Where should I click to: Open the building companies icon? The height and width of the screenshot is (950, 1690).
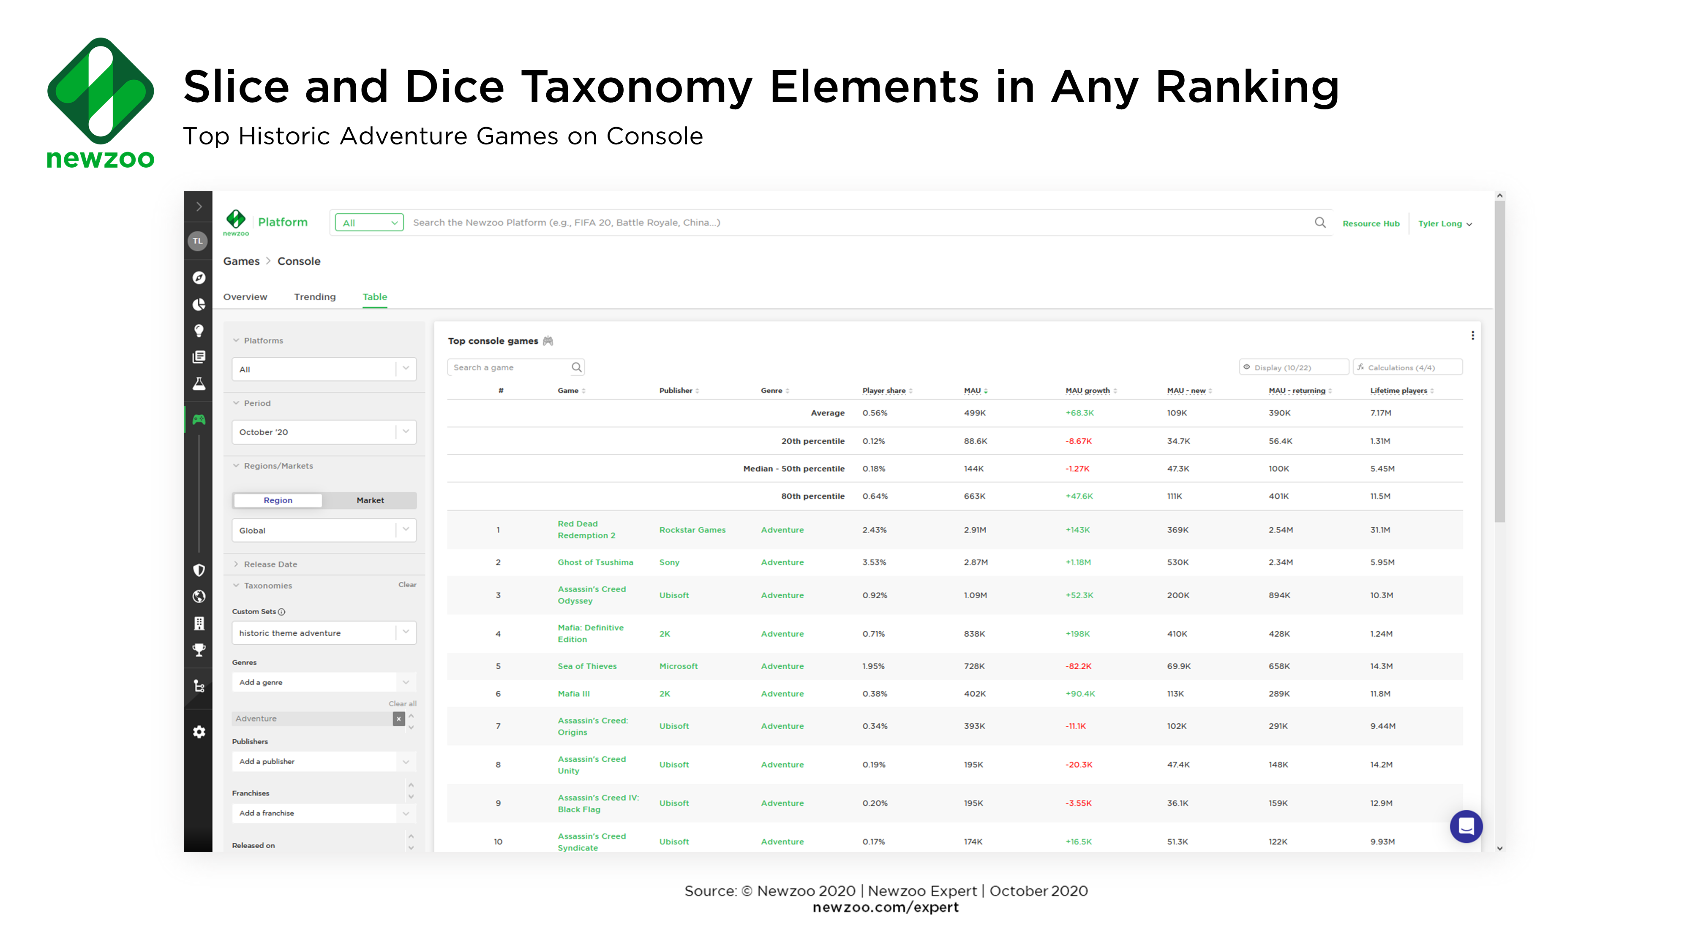coord(199,623)
